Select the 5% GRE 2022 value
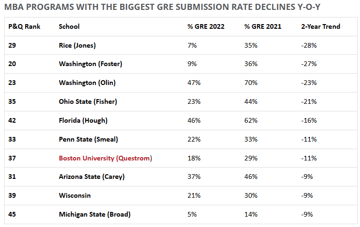Image resolution: width=360 pixels, height=227 pixels. pos(192,214)
